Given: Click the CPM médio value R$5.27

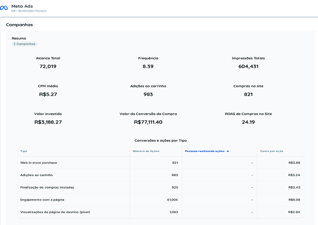Looking at the screenshot, I should [x=48, y=94].
